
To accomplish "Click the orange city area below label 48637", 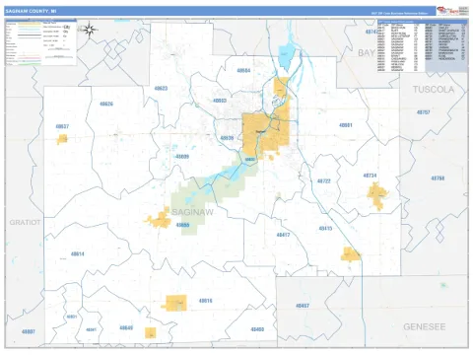I will [62, 139].
